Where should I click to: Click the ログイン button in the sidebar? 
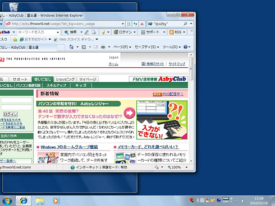(11, 114)
